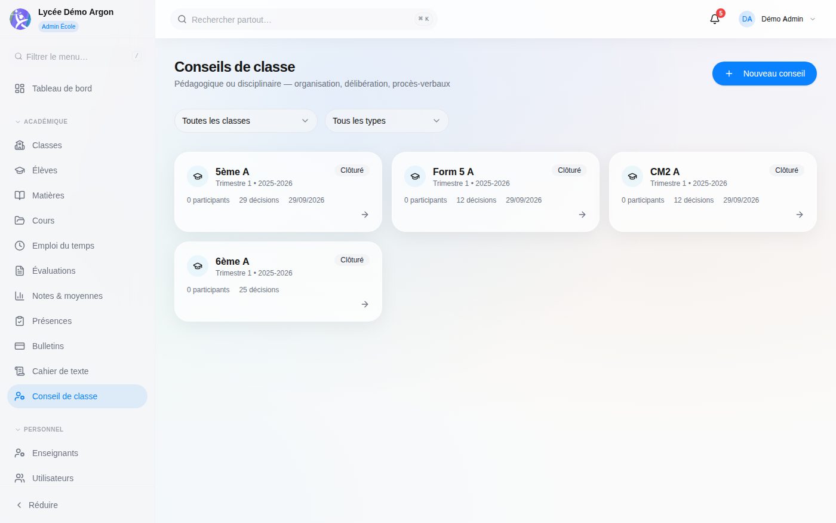
Task: Open the Tous les types filter
Action: (386, 121)
